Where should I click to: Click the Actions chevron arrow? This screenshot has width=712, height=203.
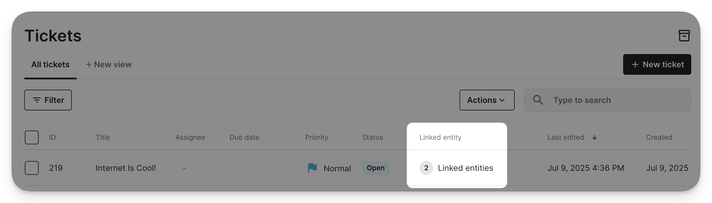tap(502, 100)
